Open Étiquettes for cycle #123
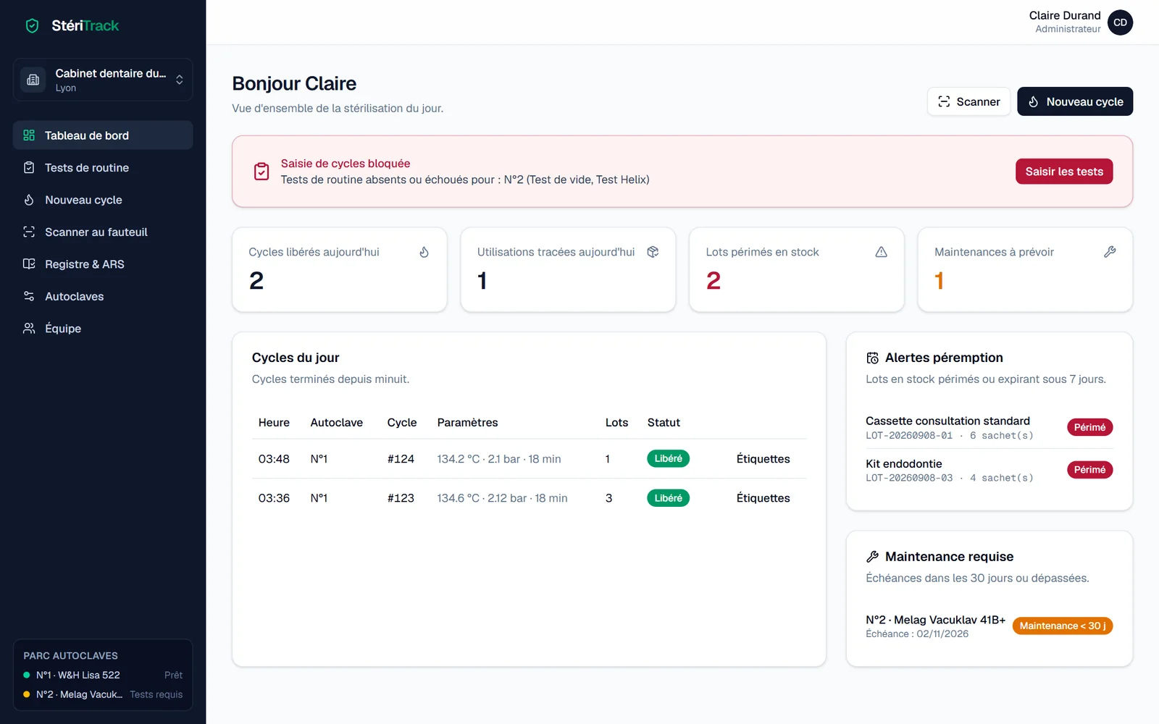This screenshot has width=1159, height=724. click(763, 498)
